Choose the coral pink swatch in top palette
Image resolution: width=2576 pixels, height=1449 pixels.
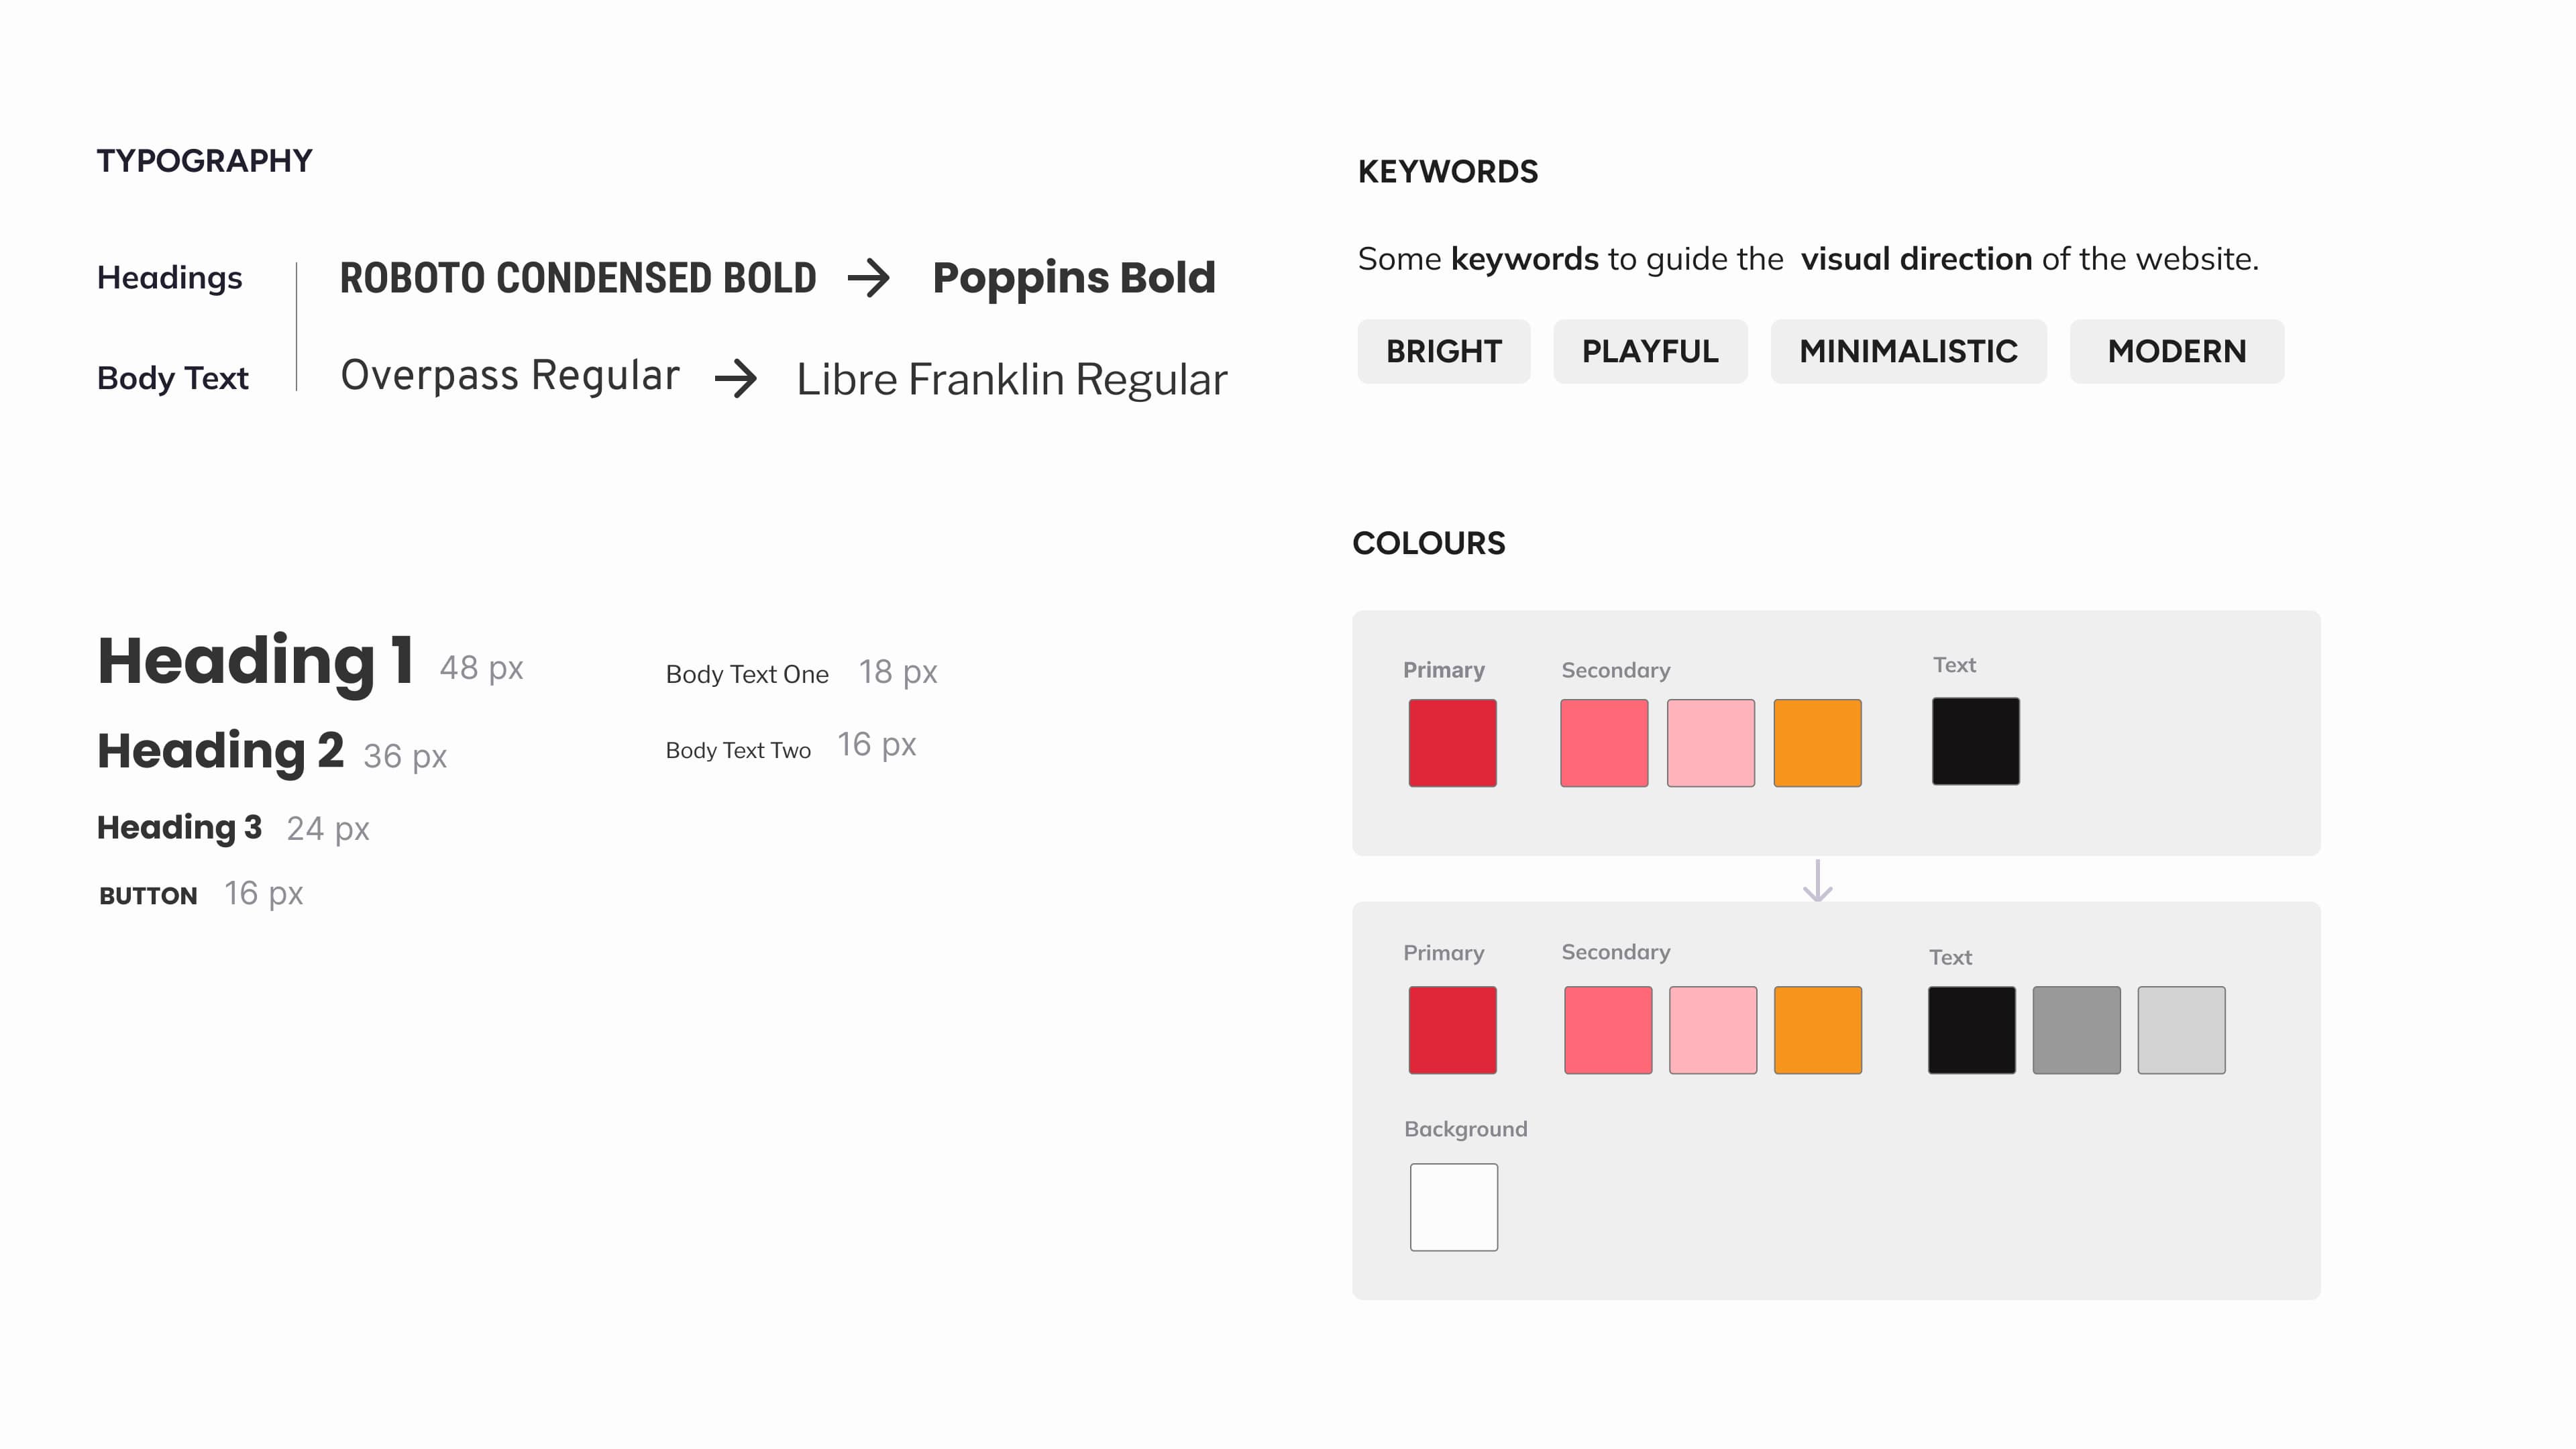pyautogui.click(x=1603, y=743)
